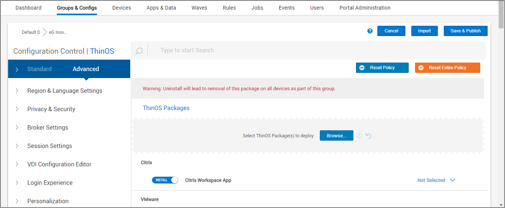505x208 pixels.
Task: Expand VDI Configuration Editor section
Action: click(x=59, y=164)
